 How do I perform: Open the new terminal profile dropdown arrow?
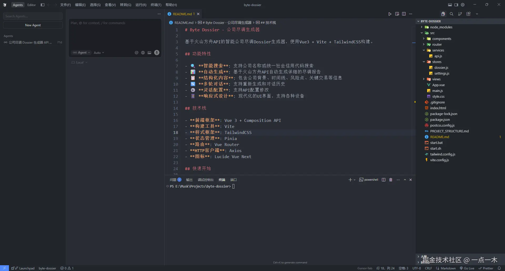355,180
